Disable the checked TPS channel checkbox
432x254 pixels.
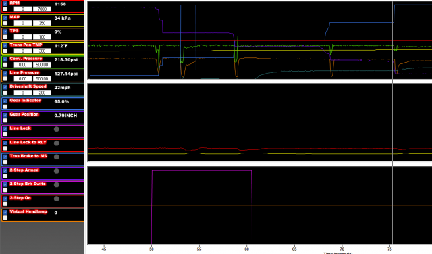[5, 32]
